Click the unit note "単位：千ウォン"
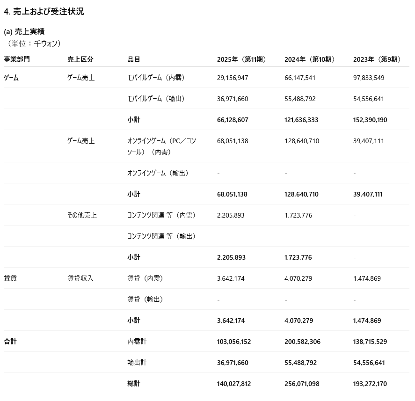The image size is (415, 401). click(x=34, y=43)
